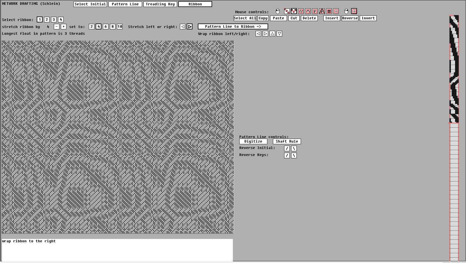Wrap ribbon left with the arrow icon
The image size is (466, 263).
click(x=258, y=34)
